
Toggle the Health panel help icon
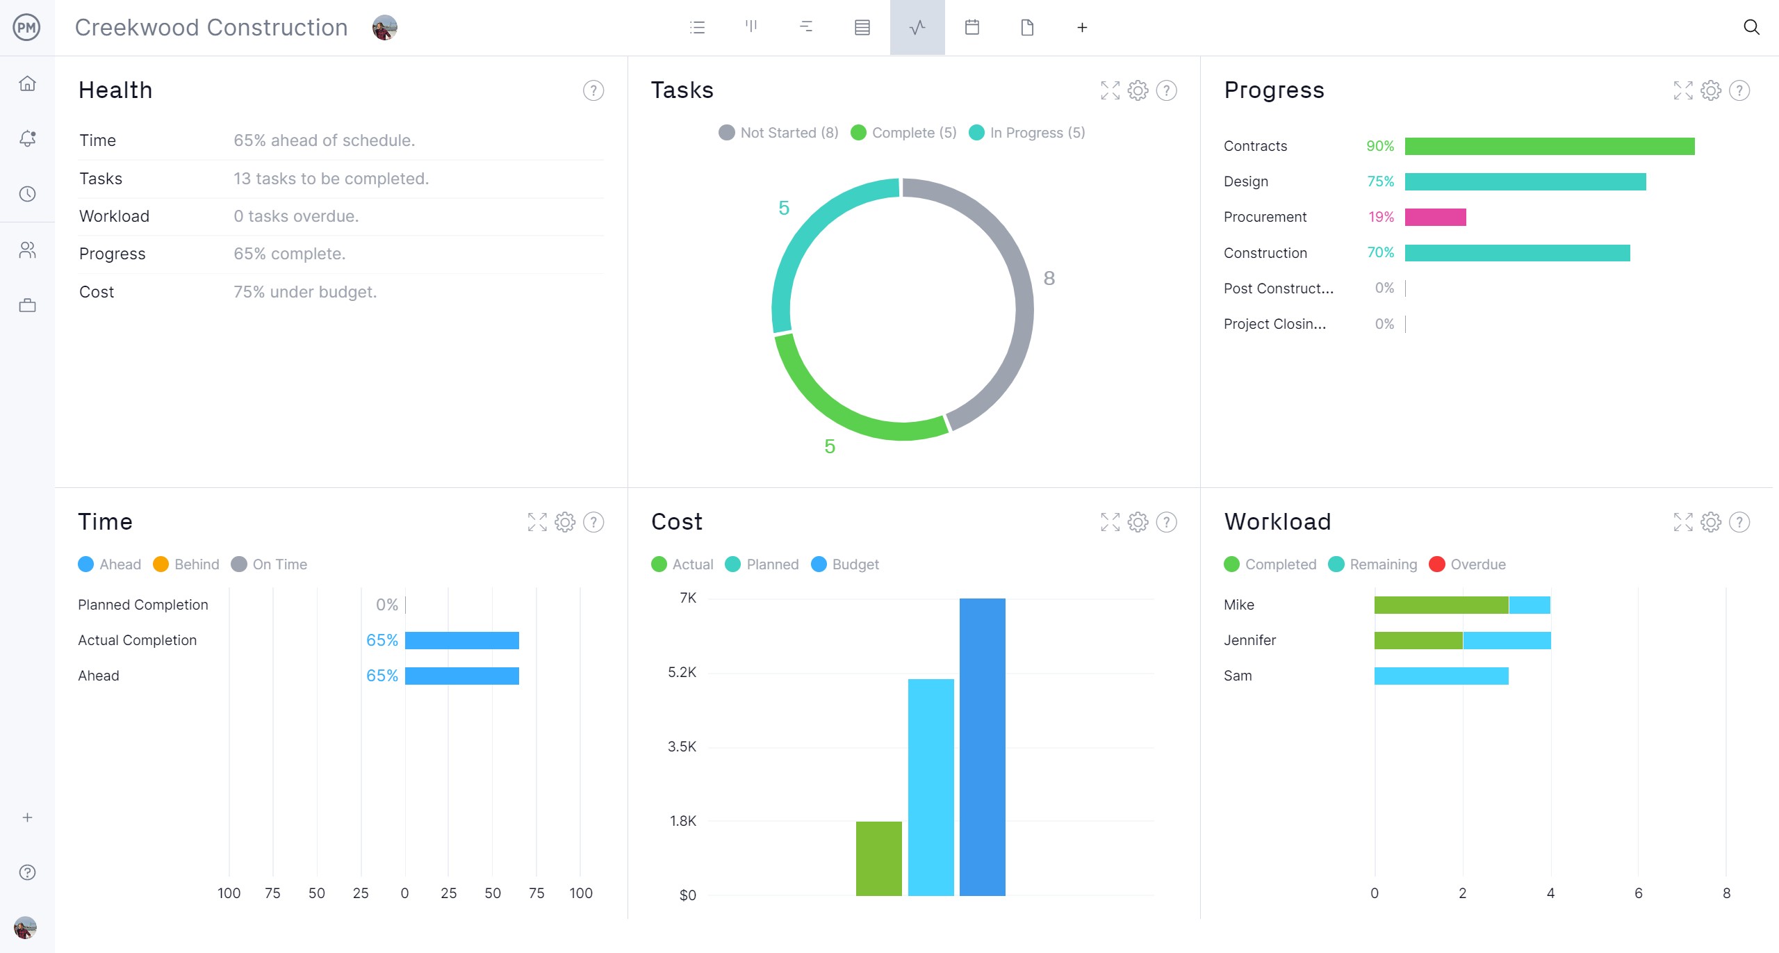[596, 90]
